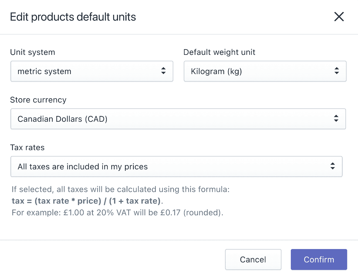Click the "Default weight unit" label
The height and width of the screenshot is (278, 358).
(219, 52)
